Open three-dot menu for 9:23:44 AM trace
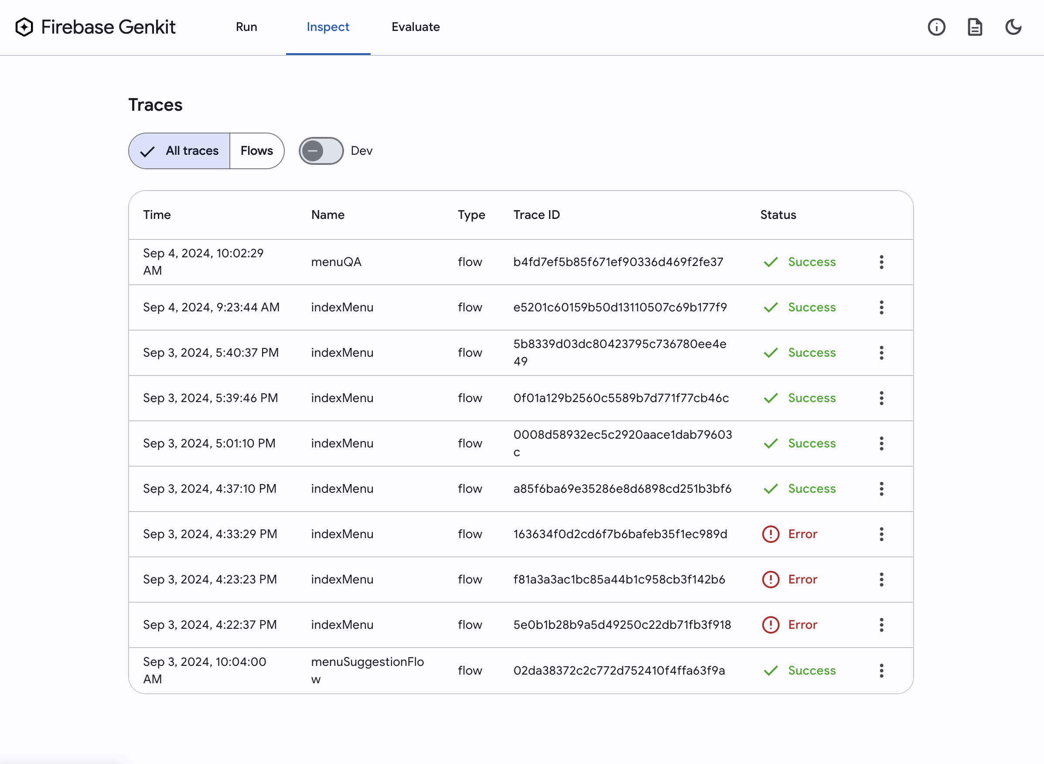1044x764 pixels. tap(881, 307)
